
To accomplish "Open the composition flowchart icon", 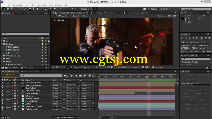I will tap(153, 67).
